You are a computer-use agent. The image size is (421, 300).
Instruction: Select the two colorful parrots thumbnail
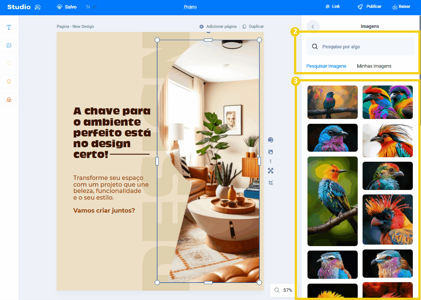[x=387, y=102]
